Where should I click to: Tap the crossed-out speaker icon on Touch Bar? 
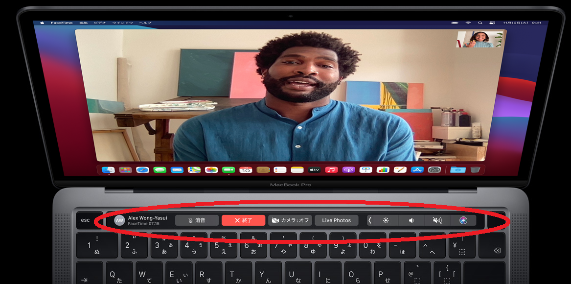point(437,220)
